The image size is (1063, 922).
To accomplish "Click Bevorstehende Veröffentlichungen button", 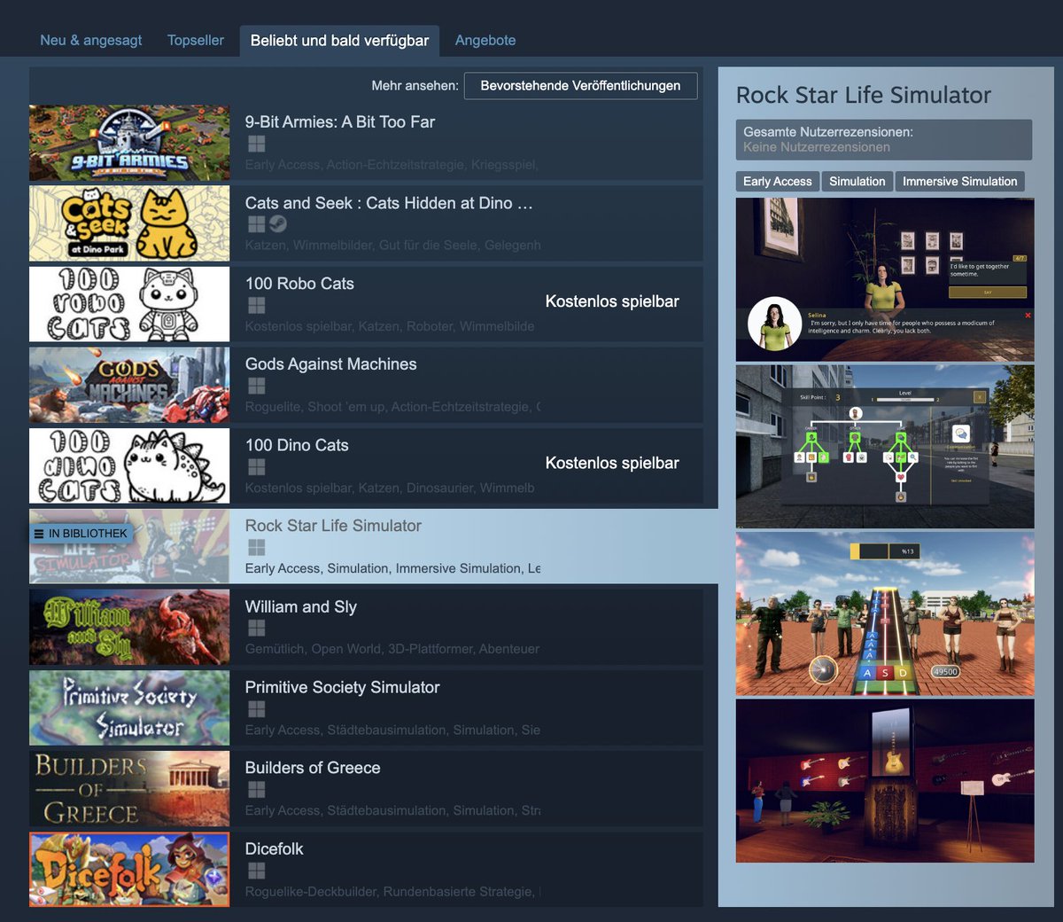I will pos(580,86).
